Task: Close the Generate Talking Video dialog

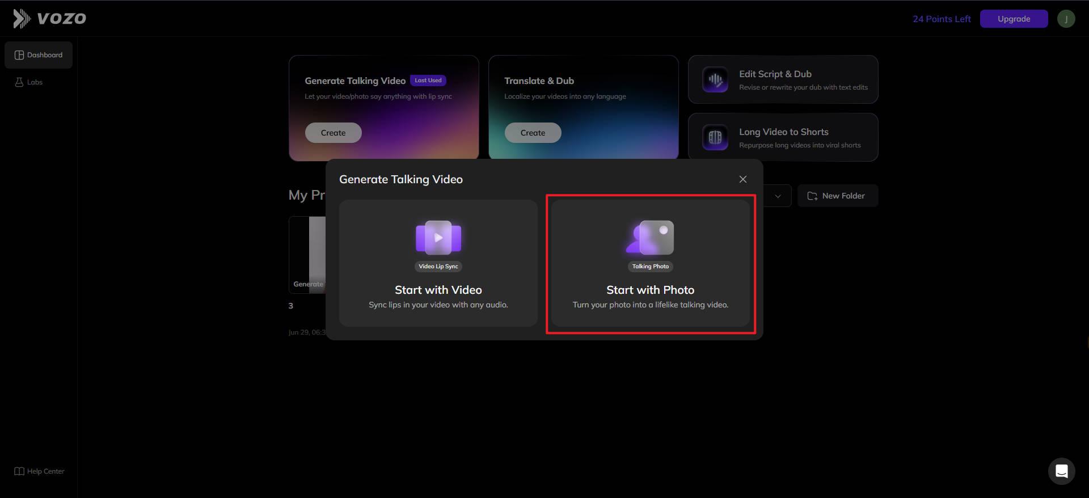Action: click(742, 179)
